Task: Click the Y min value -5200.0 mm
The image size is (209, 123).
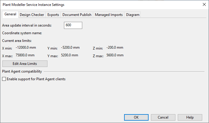Action: 70,47
